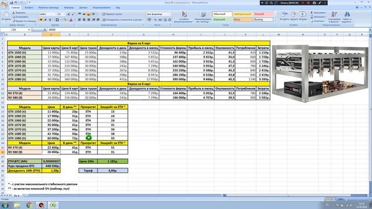The height and width of the screenshot is (209, 372).
Task: Switch to the Рецензирование tab
Action: 102,8
